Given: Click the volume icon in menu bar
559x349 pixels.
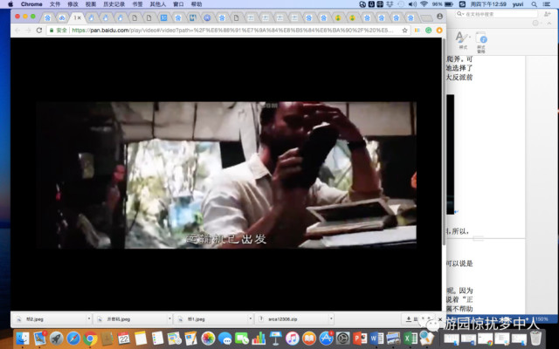Looking at the screenshot, I should pos(412,4).
